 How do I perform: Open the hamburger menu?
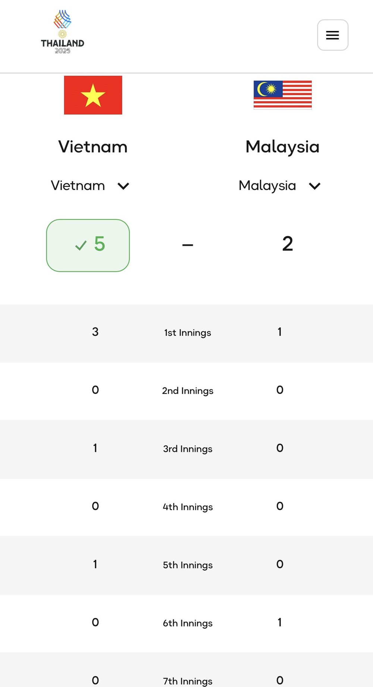click(332, 35)
